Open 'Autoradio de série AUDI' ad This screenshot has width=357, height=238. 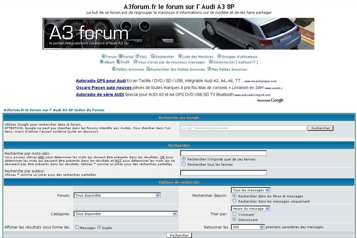click(100, 95)
